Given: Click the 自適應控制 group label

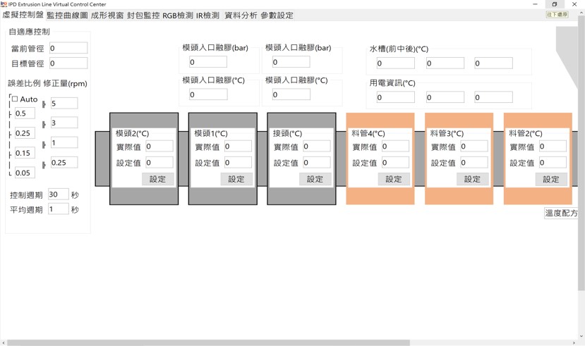Looking at the screenshot, I should (29, 32).
